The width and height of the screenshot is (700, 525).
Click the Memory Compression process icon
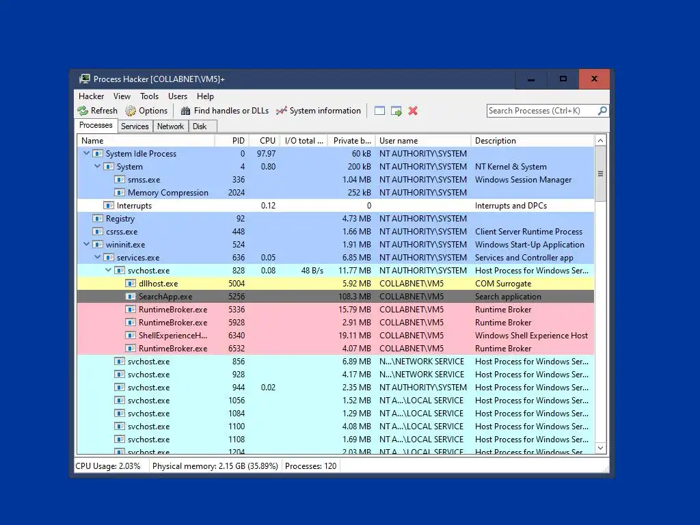(120, 192)
